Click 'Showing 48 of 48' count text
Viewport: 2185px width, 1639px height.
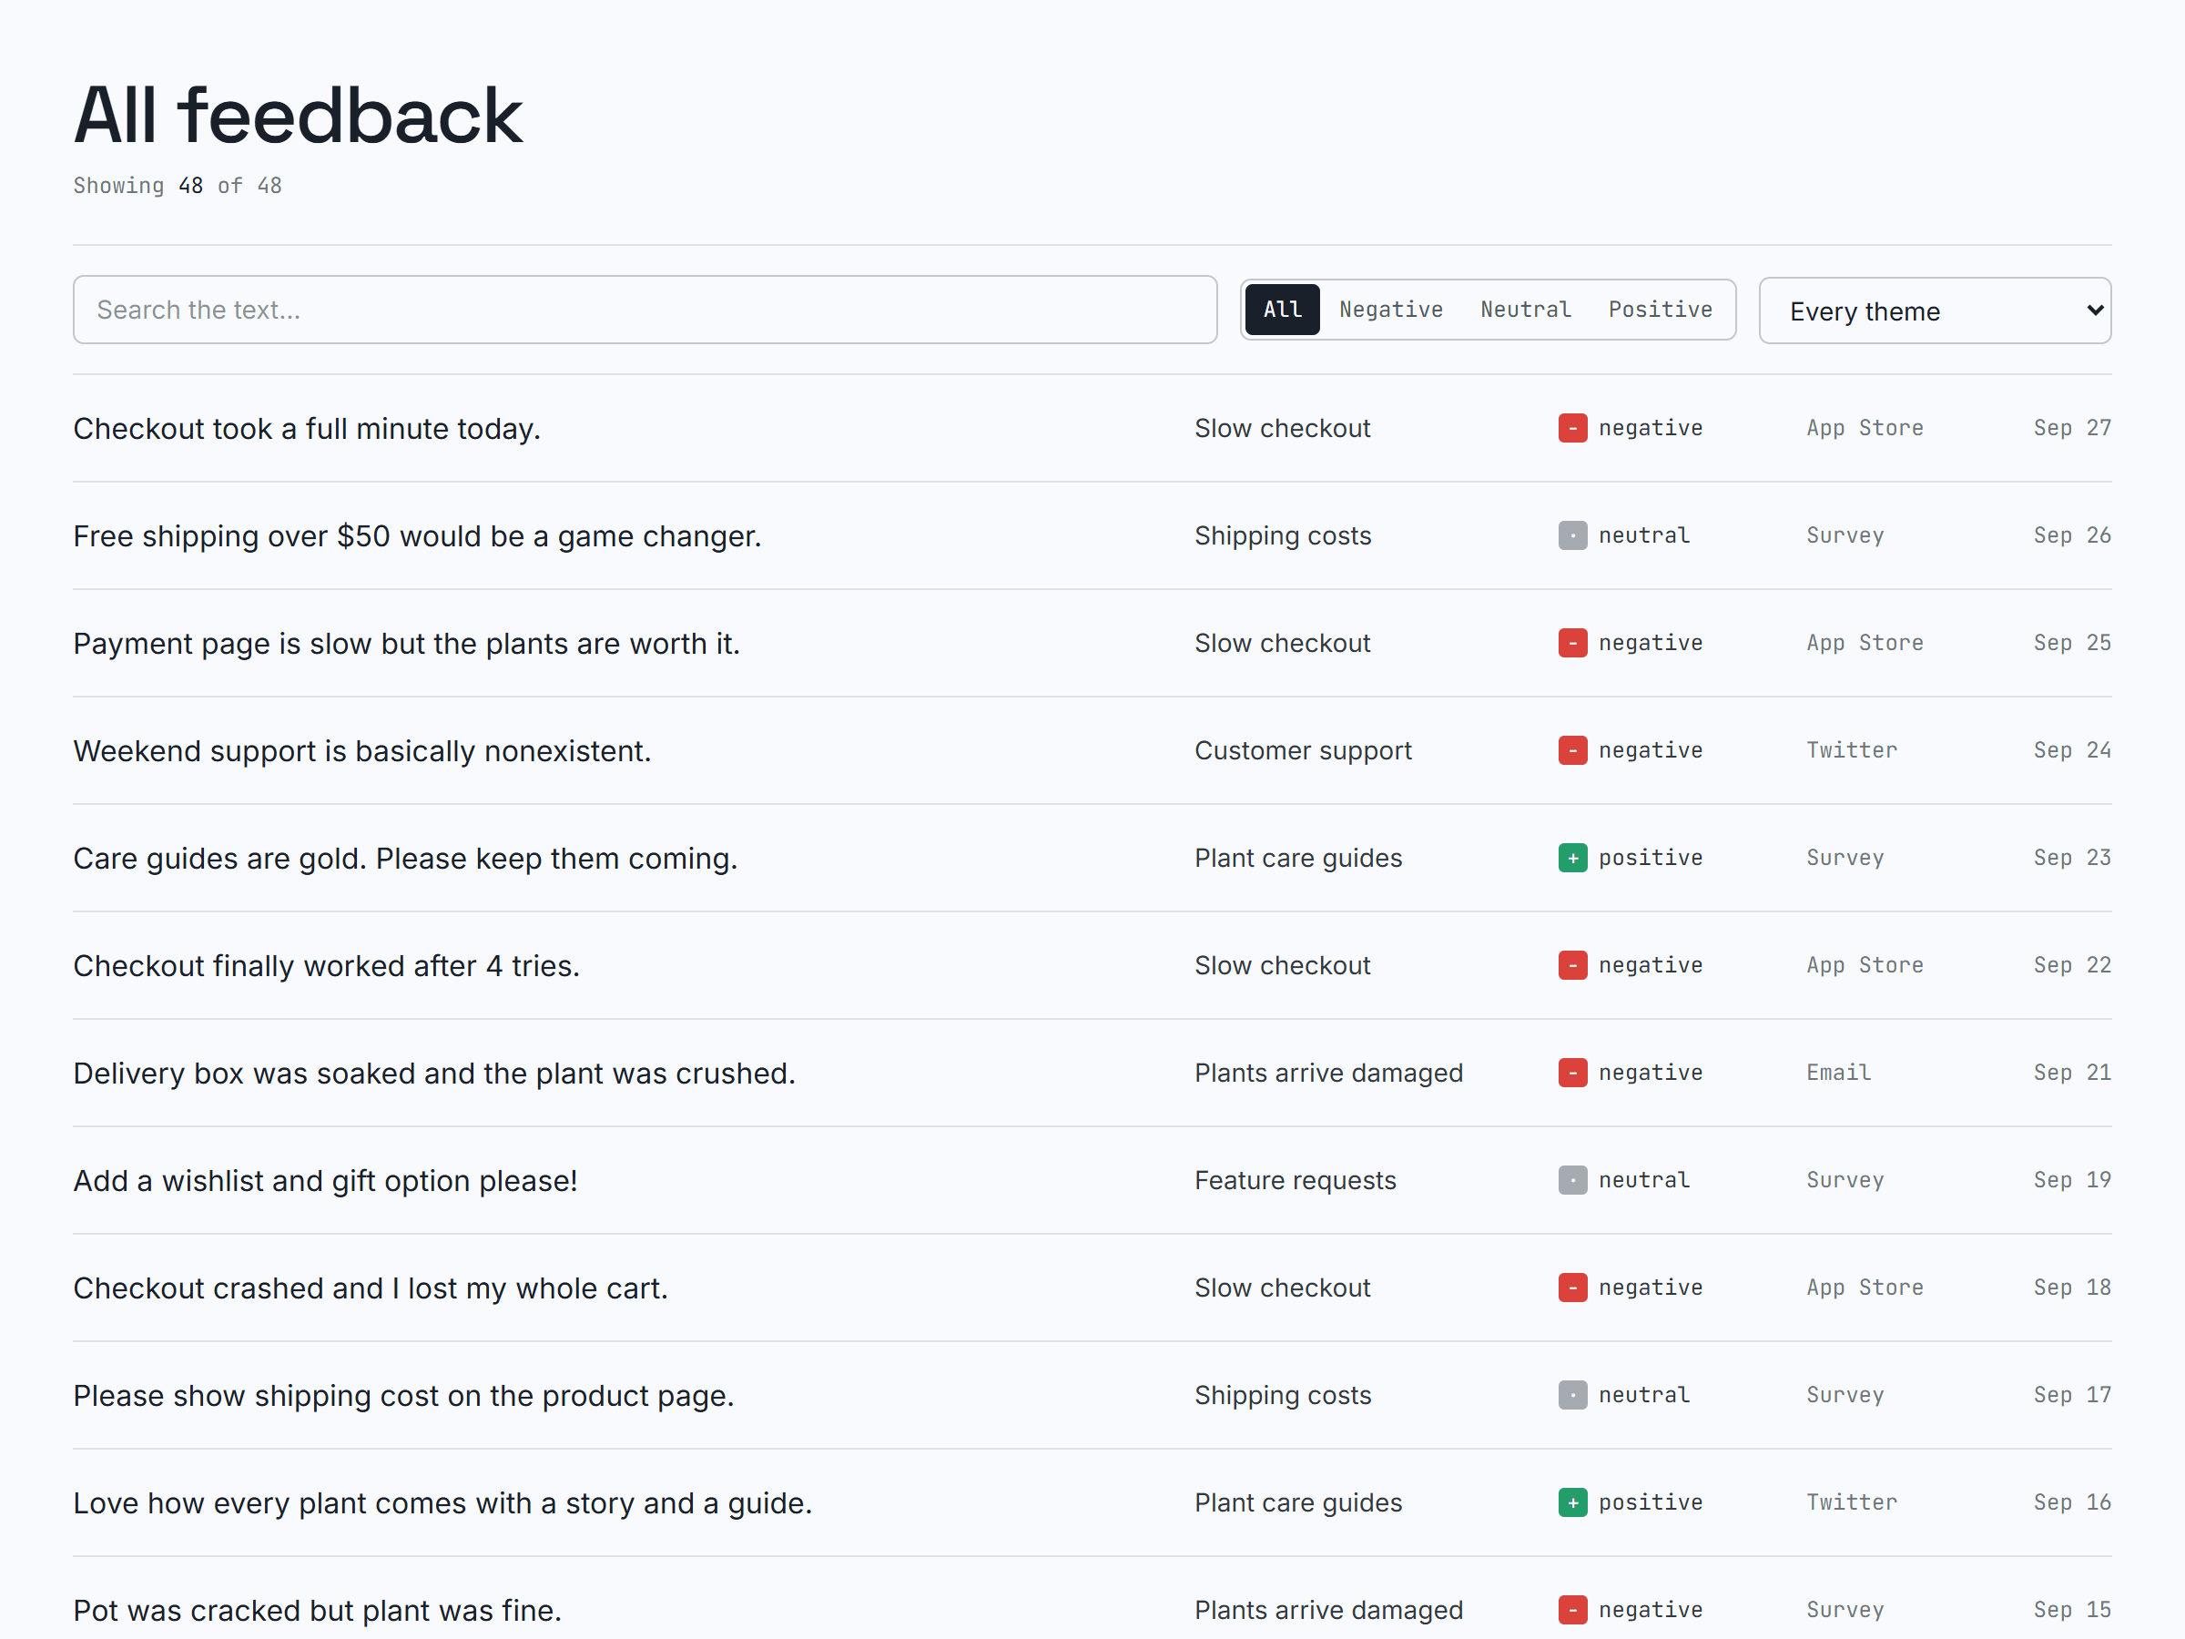(178, 186)
